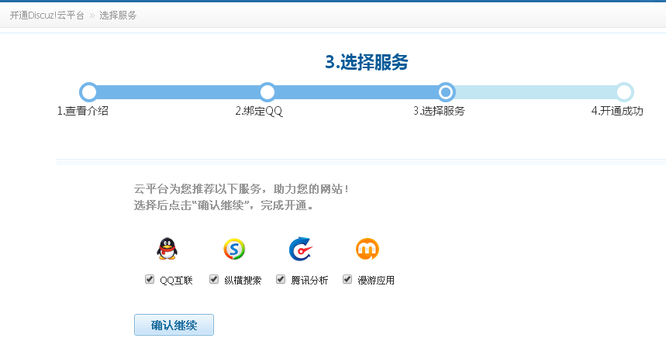The width and height of the screenshot is (666, 355).
Task: Click step 4 circle on progress bar
Action: (x=624, y=92)
